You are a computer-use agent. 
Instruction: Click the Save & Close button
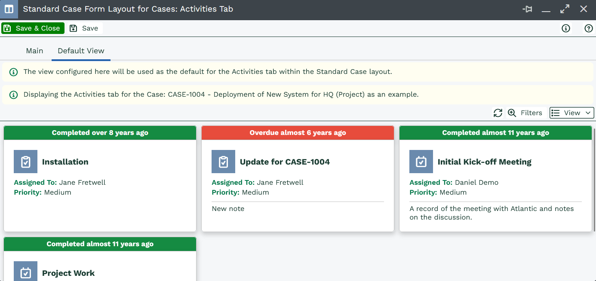click(x=33, y=28)
